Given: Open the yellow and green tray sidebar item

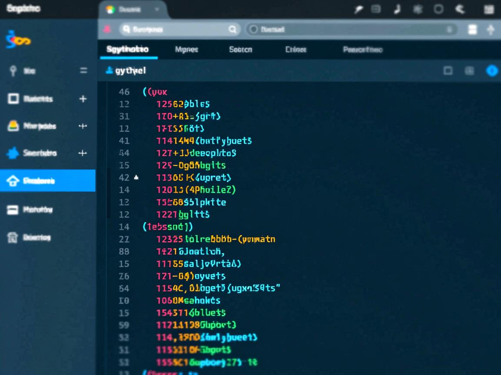Looking at the screenshot, I should pos(13,126).
